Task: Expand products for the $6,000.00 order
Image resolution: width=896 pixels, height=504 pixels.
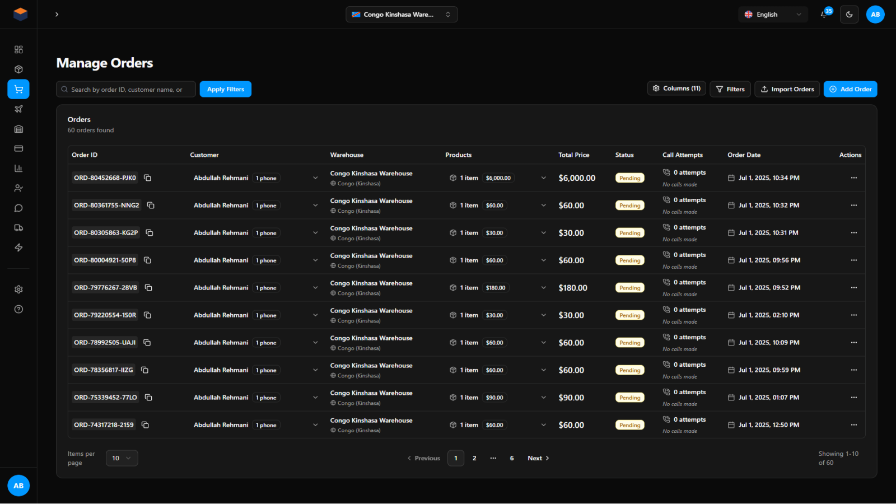Action: tap(543, 178)
